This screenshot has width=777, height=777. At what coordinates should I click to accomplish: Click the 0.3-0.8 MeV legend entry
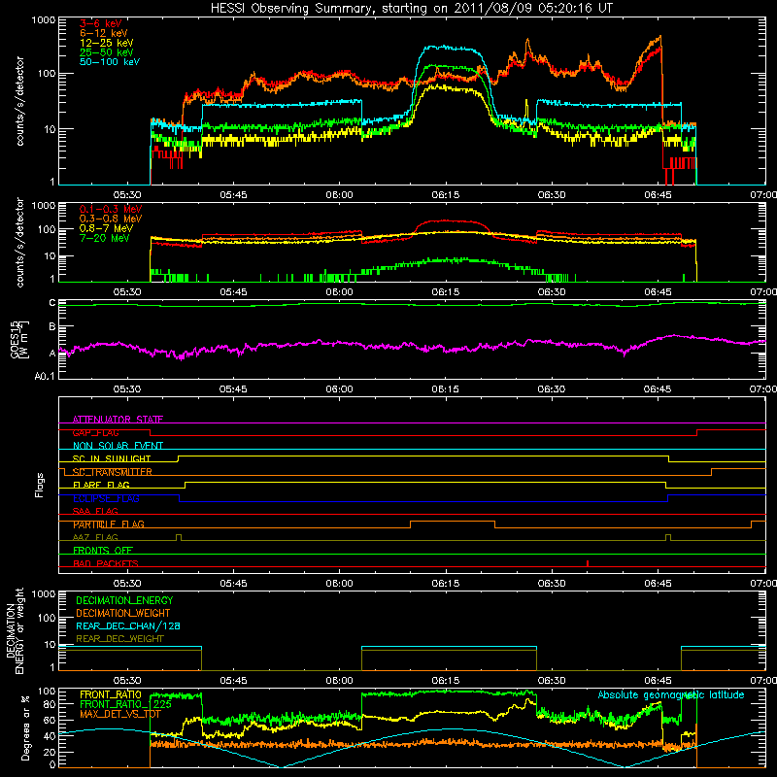[x=111, y=219]
